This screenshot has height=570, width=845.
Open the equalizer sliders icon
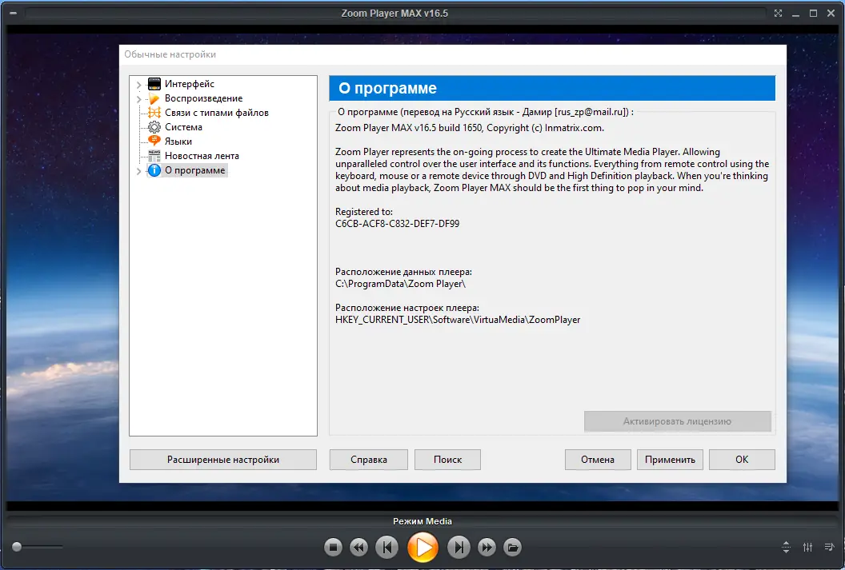(x=807, y=547)
